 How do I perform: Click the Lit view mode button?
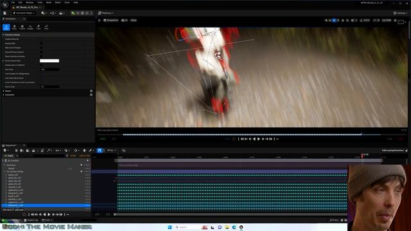coord(125,20)
